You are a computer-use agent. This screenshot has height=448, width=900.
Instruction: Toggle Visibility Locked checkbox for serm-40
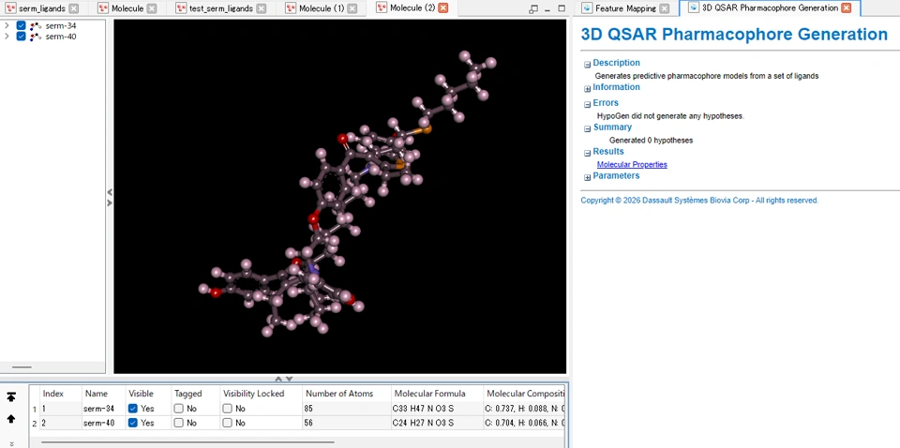[x=227, y=423]
